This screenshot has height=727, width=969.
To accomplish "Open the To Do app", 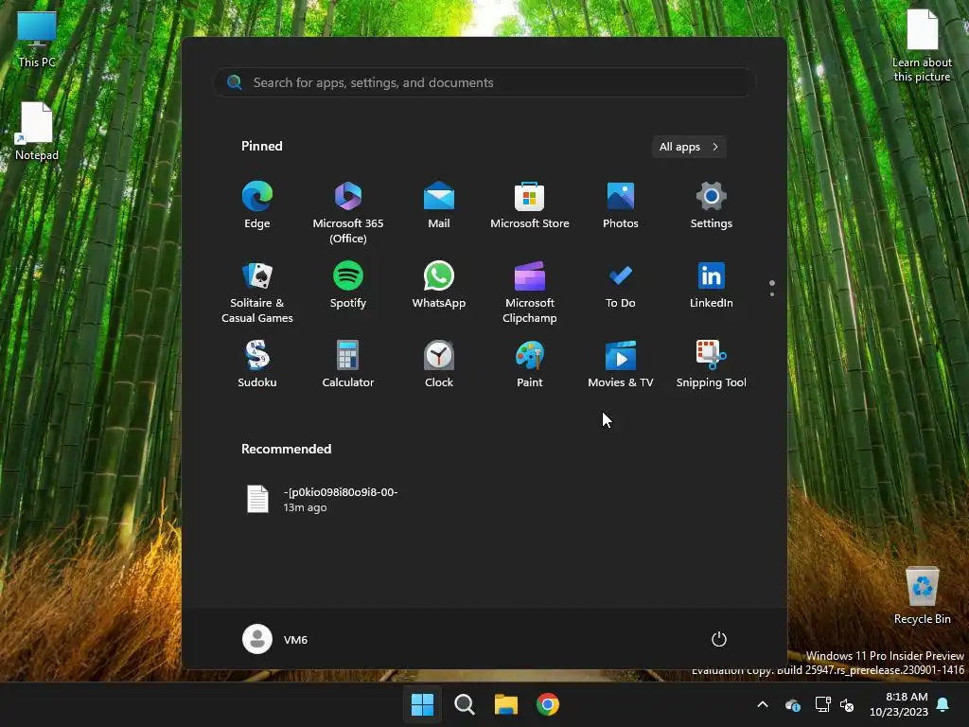I will pyautogui.click(x=621, y=284).
